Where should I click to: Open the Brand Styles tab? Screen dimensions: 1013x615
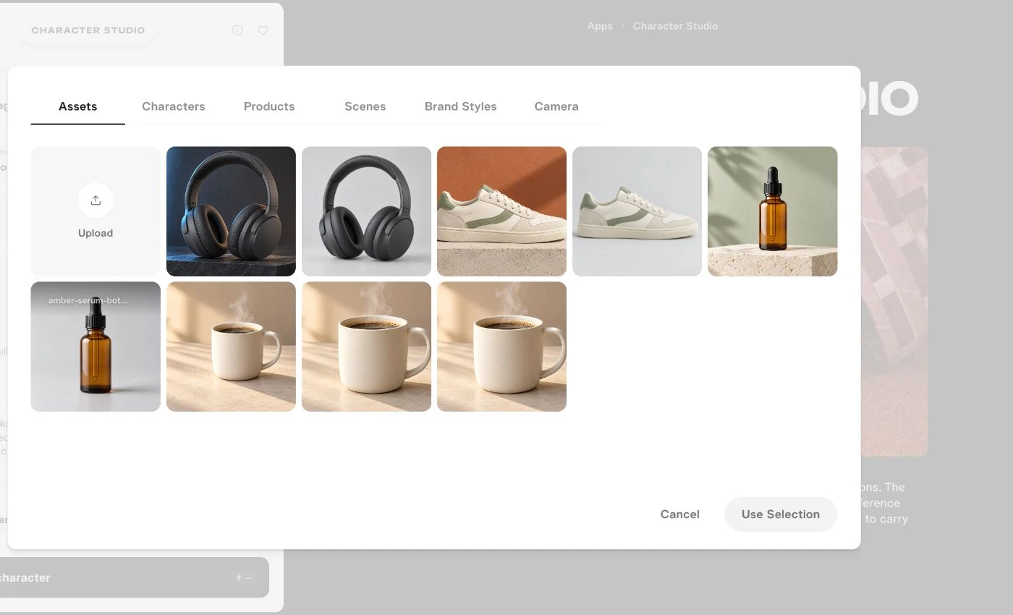coord(461,106)
